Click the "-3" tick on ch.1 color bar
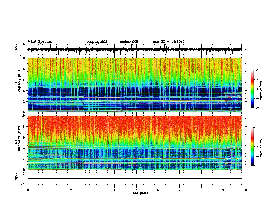Viewport: 276px width, 213px height. 257,70
